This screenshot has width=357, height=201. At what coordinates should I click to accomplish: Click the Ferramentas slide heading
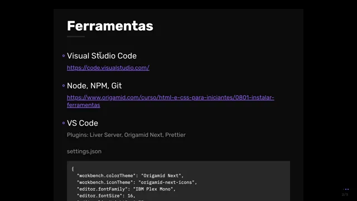[x=110, y=26]
